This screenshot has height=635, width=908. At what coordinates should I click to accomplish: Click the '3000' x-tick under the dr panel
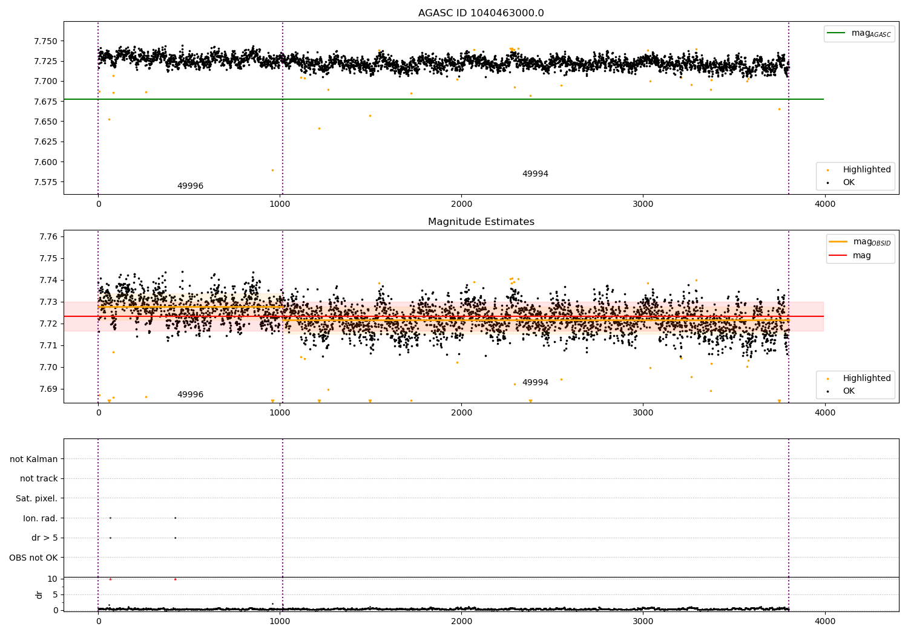pos(643,621)
